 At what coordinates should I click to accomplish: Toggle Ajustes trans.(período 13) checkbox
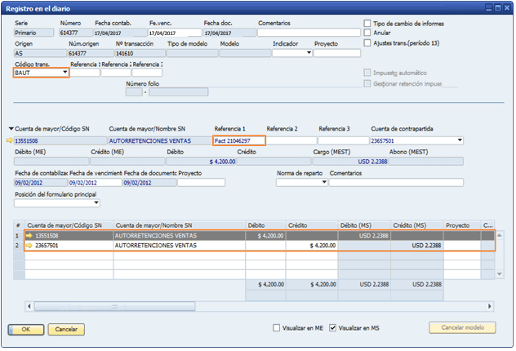pyautogui.click(x=367, y=42)
